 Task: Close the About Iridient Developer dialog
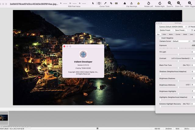tap(64, 46)
